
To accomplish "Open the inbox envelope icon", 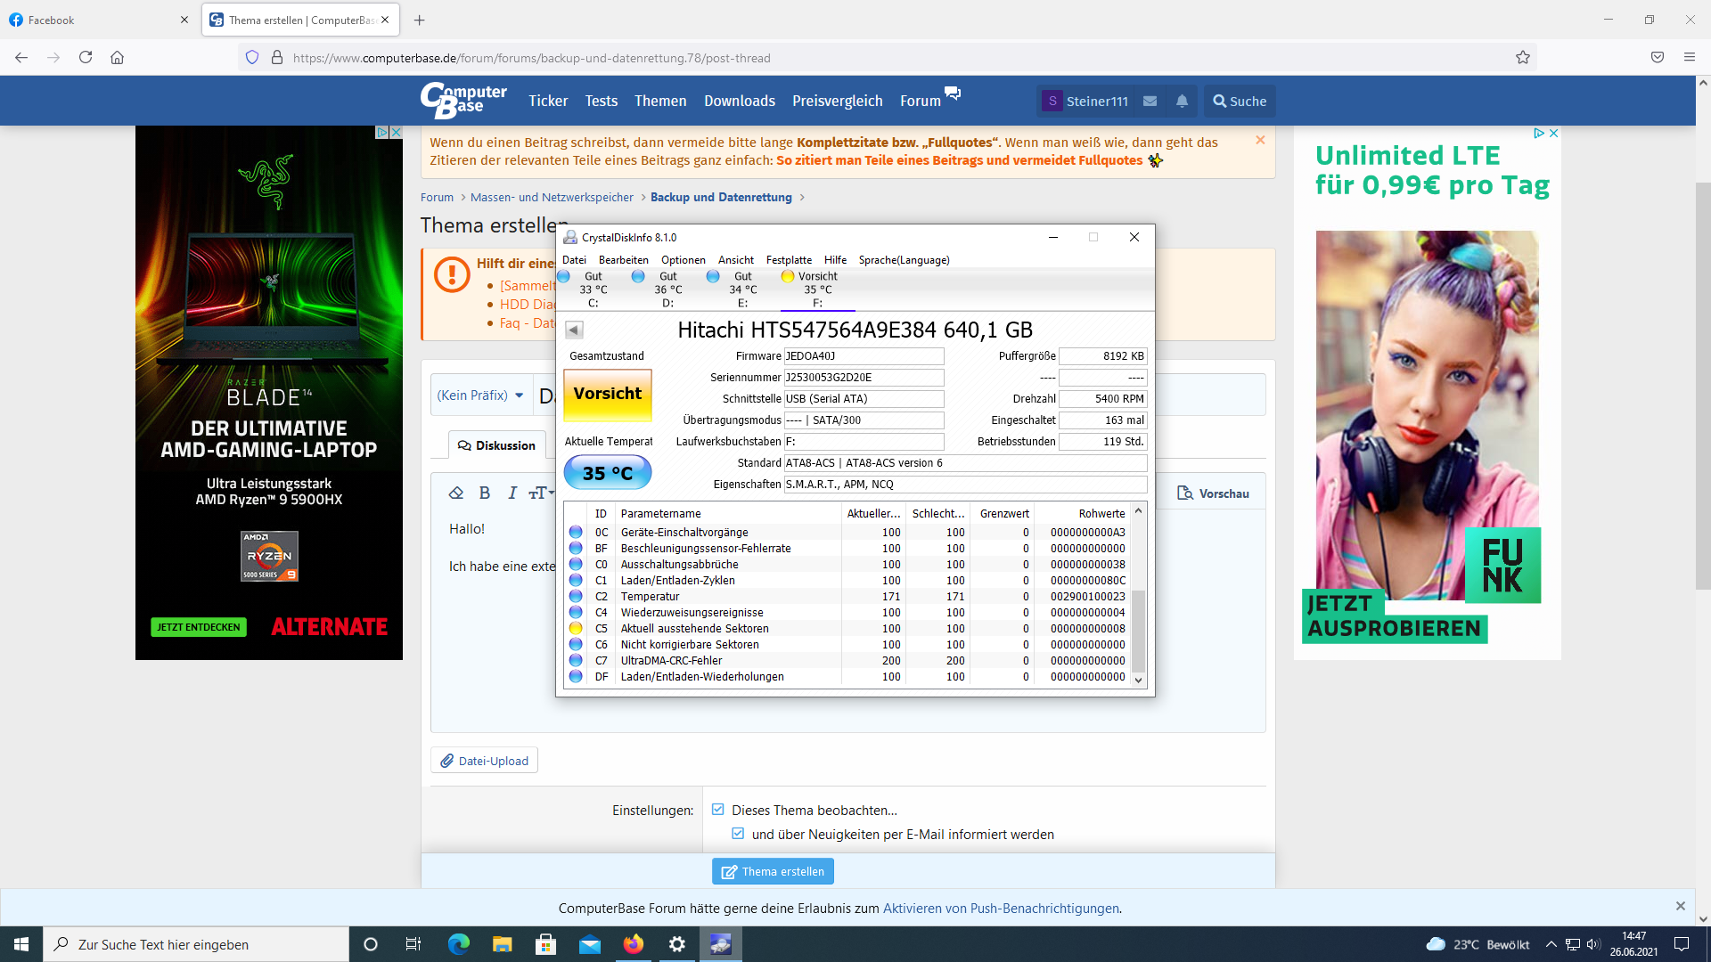I will click(1150, 102).
